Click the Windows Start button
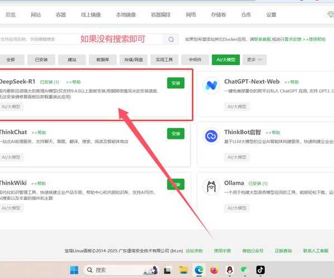The image size is (334, 278). click(74, 270)
